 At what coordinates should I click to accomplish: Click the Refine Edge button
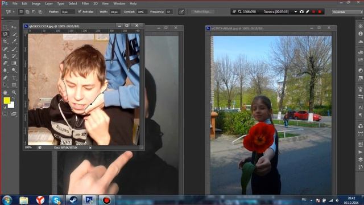(x=202, y=11)
